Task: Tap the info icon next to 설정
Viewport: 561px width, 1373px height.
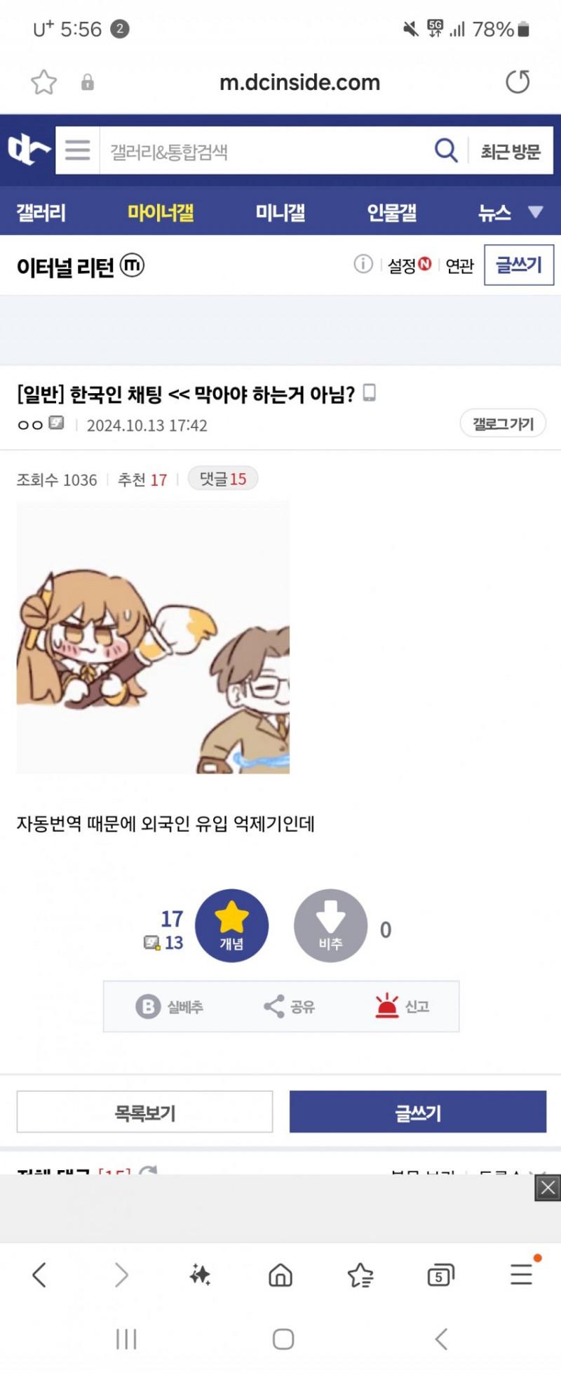Action: pyautogui.click(x=363, y=265)
